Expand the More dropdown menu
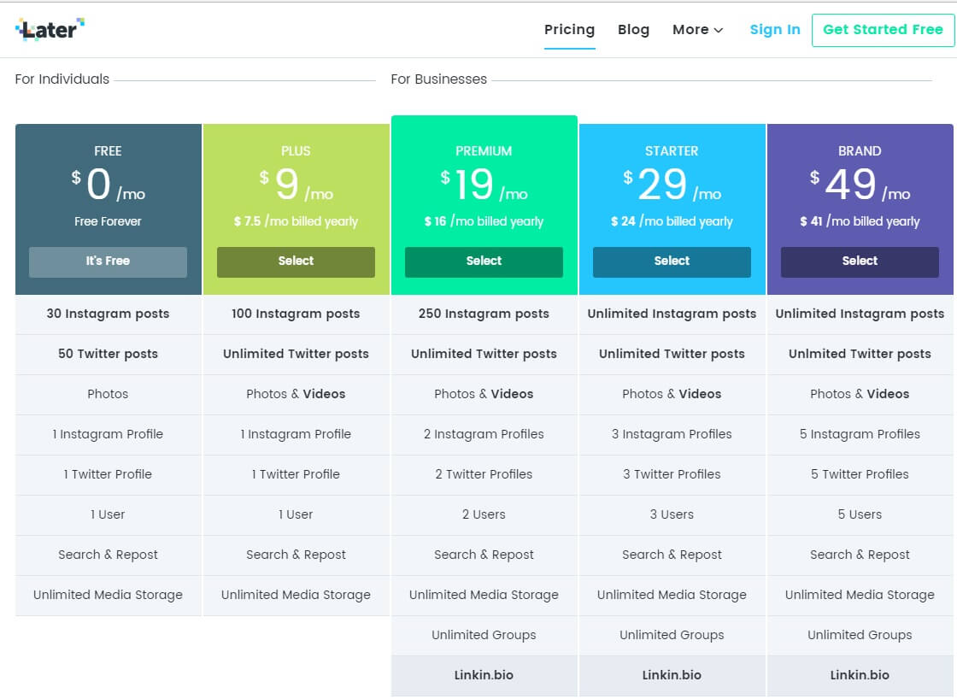This screenshot has height=699, width=957. 697,30
